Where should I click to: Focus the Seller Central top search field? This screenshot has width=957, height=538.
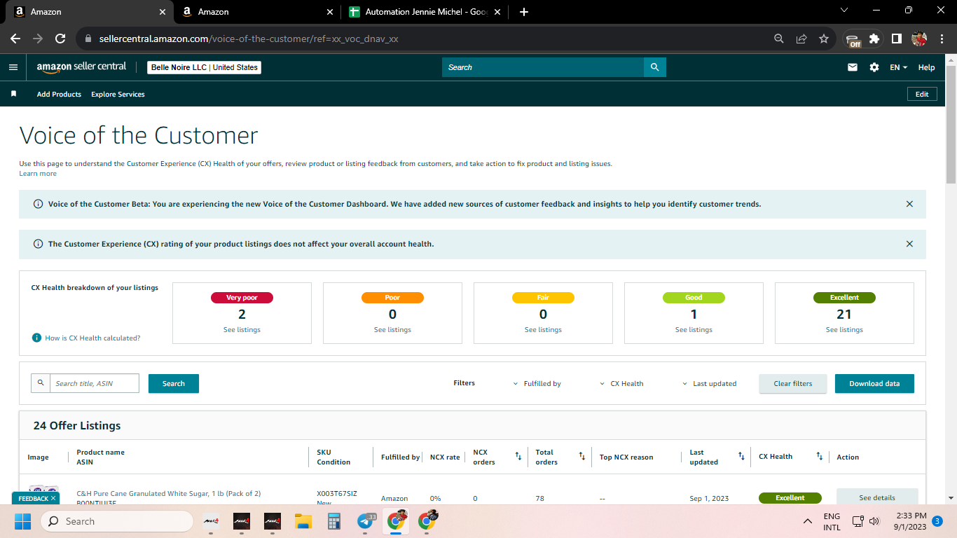[x=543, y=67]
